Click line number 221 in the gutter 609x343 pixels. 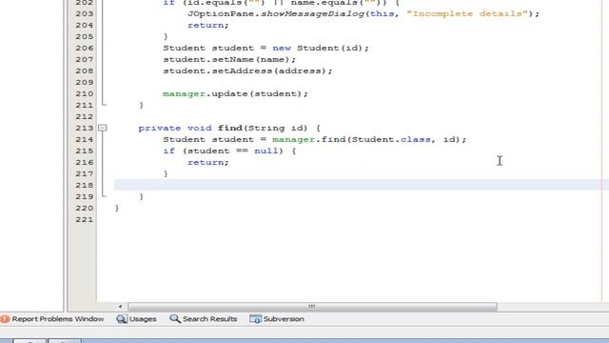point(85,219)
